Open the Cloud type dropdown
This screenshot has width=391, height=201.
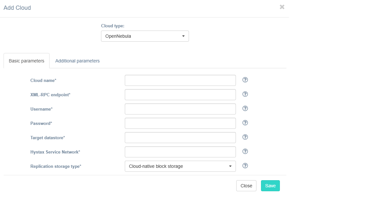tap(145, 36)
